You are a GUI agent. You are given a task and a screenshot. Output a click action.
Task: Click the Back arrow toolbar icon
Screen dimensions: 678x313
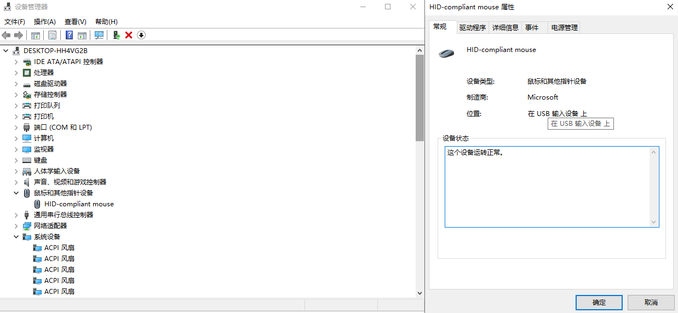click(x=7, y=35)
